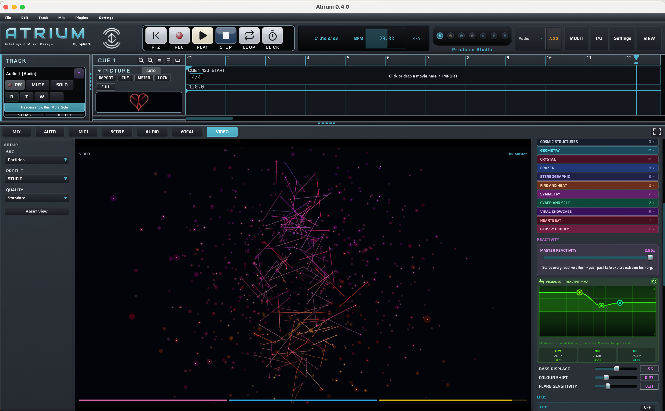Viewport: 665px width, 411px height.
Task: Click the single lane view icon
Action: (178, 60)
